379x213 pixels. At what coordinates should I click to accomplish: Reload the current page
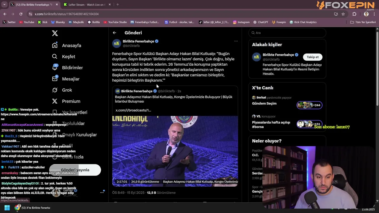pyautogui.click(x=21, y=14)
